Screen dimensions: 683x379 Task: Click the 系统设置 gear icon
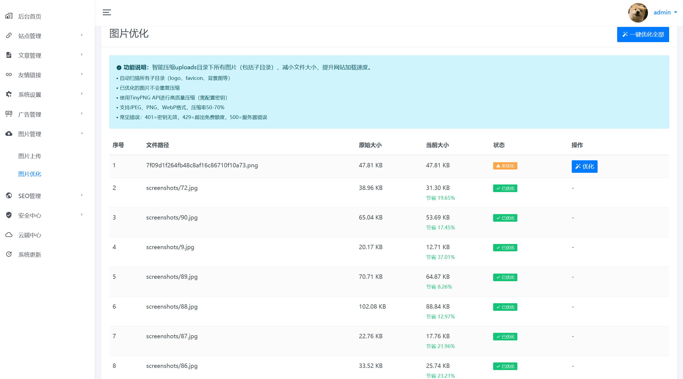9,94
